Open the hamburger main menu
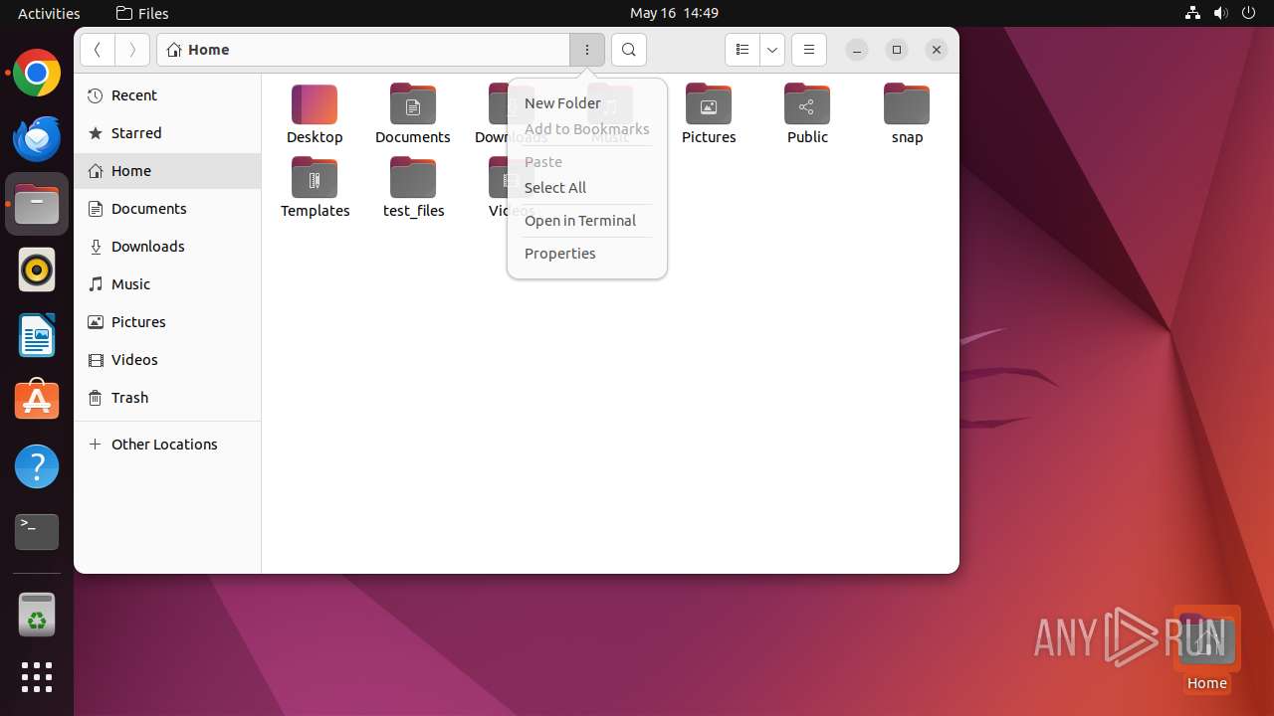The image size is (1274, 716). tap(809, 50)
